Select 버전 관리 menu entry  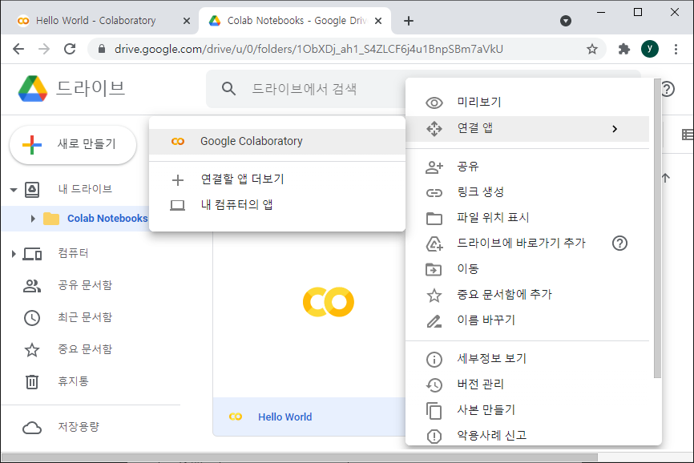pyautogui.click(x=527, y=384)
